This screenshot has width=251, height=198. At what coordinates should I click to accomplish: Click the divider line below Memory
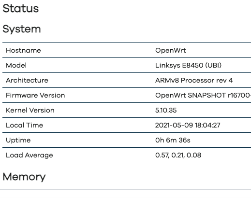[125, 190]
